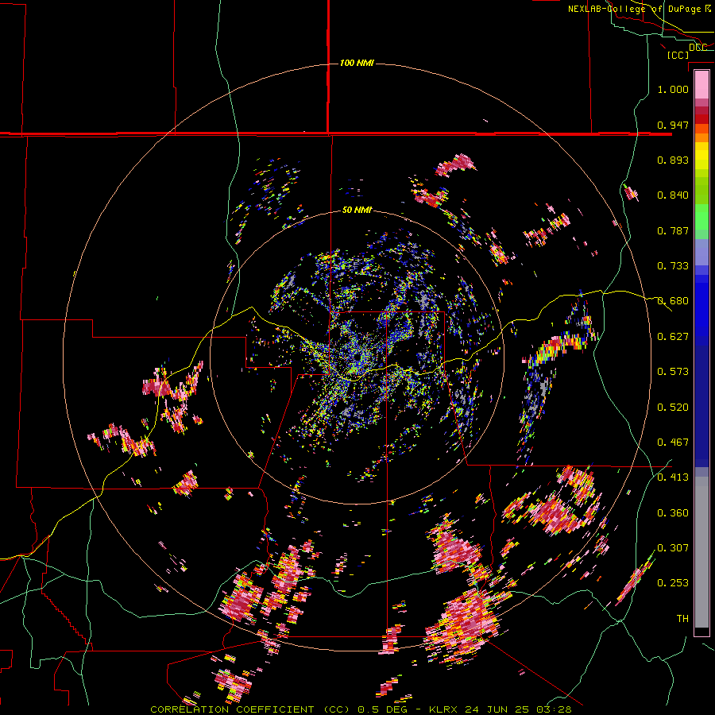Click the 0.787 legend value

point(673,230)
